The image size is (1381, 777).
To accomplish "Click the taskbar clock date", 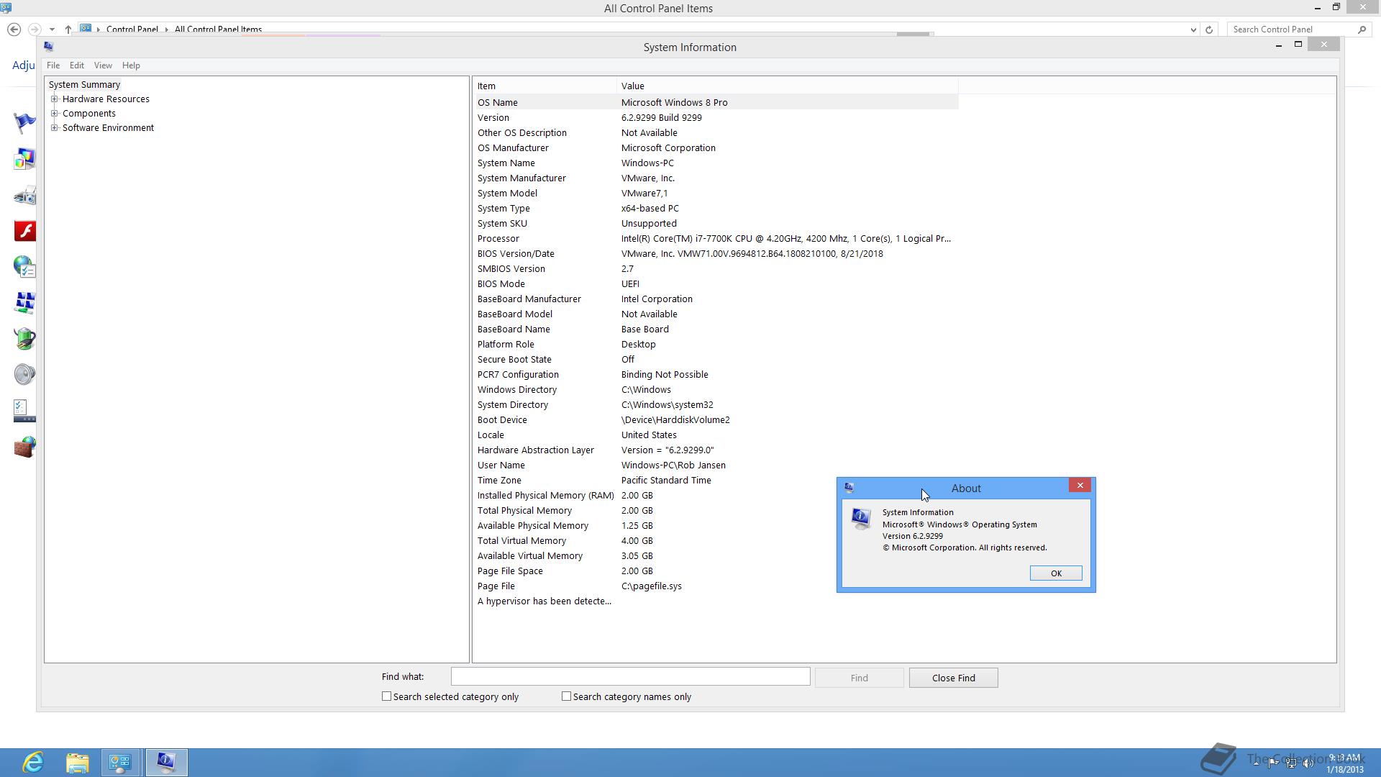I will tap(1345, 770).
